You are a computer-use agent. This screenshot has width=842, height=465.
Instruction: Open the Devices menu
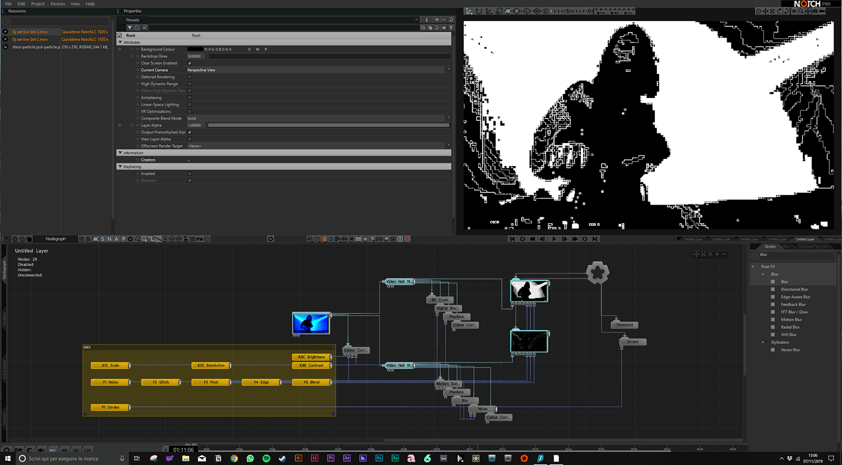pyautogui.click(x=58, y=4)
